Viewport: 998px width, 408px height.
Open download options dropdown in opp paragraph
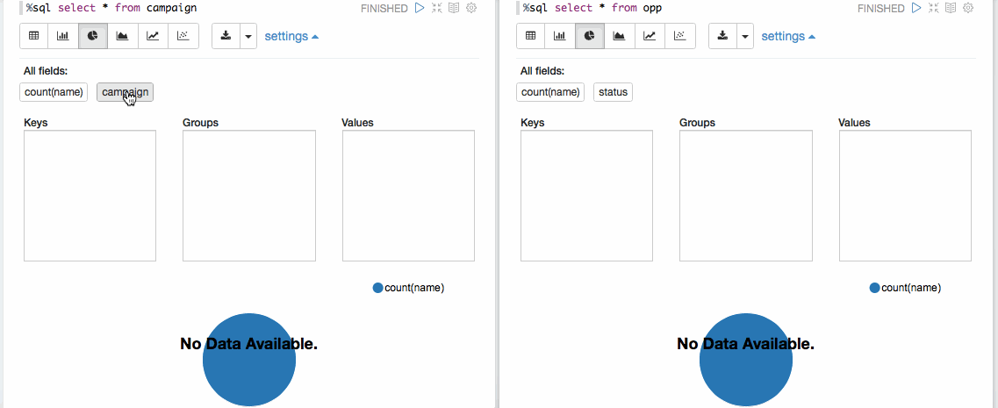coord(744,36)
